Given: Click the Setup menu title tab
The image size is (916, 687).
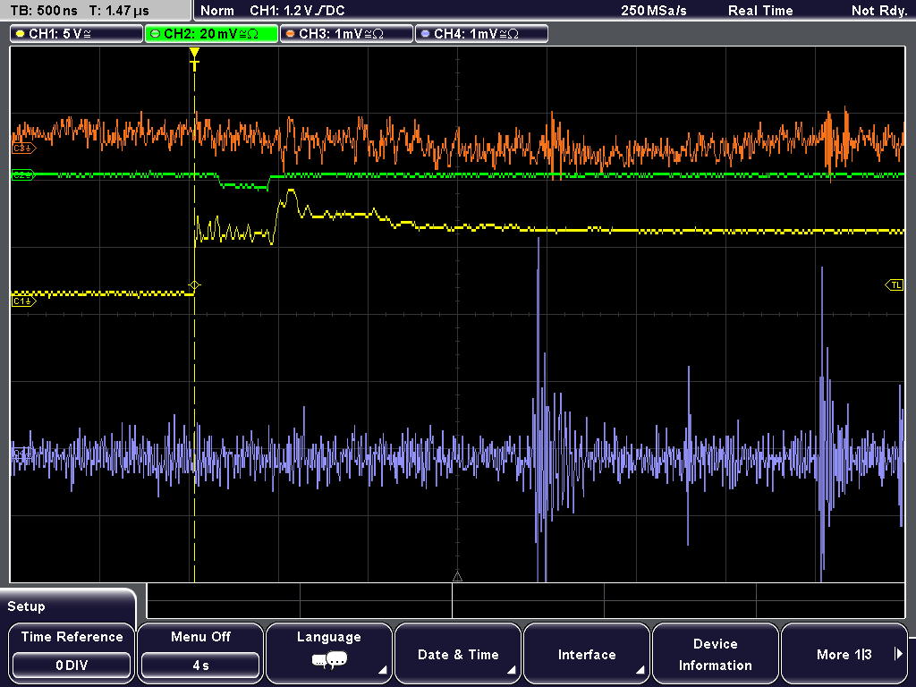Looking at the screenshot, I should pyautogui.click(x=68, y=606).
